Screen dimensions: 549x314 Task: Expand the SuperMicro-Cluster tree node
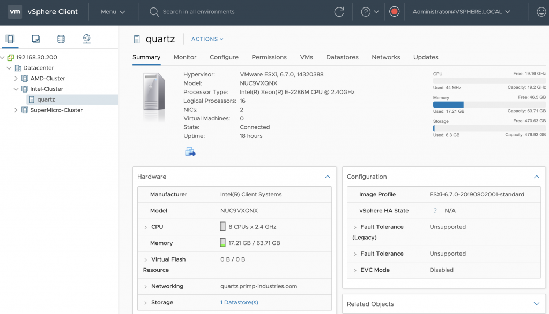(x=16, y=110)
